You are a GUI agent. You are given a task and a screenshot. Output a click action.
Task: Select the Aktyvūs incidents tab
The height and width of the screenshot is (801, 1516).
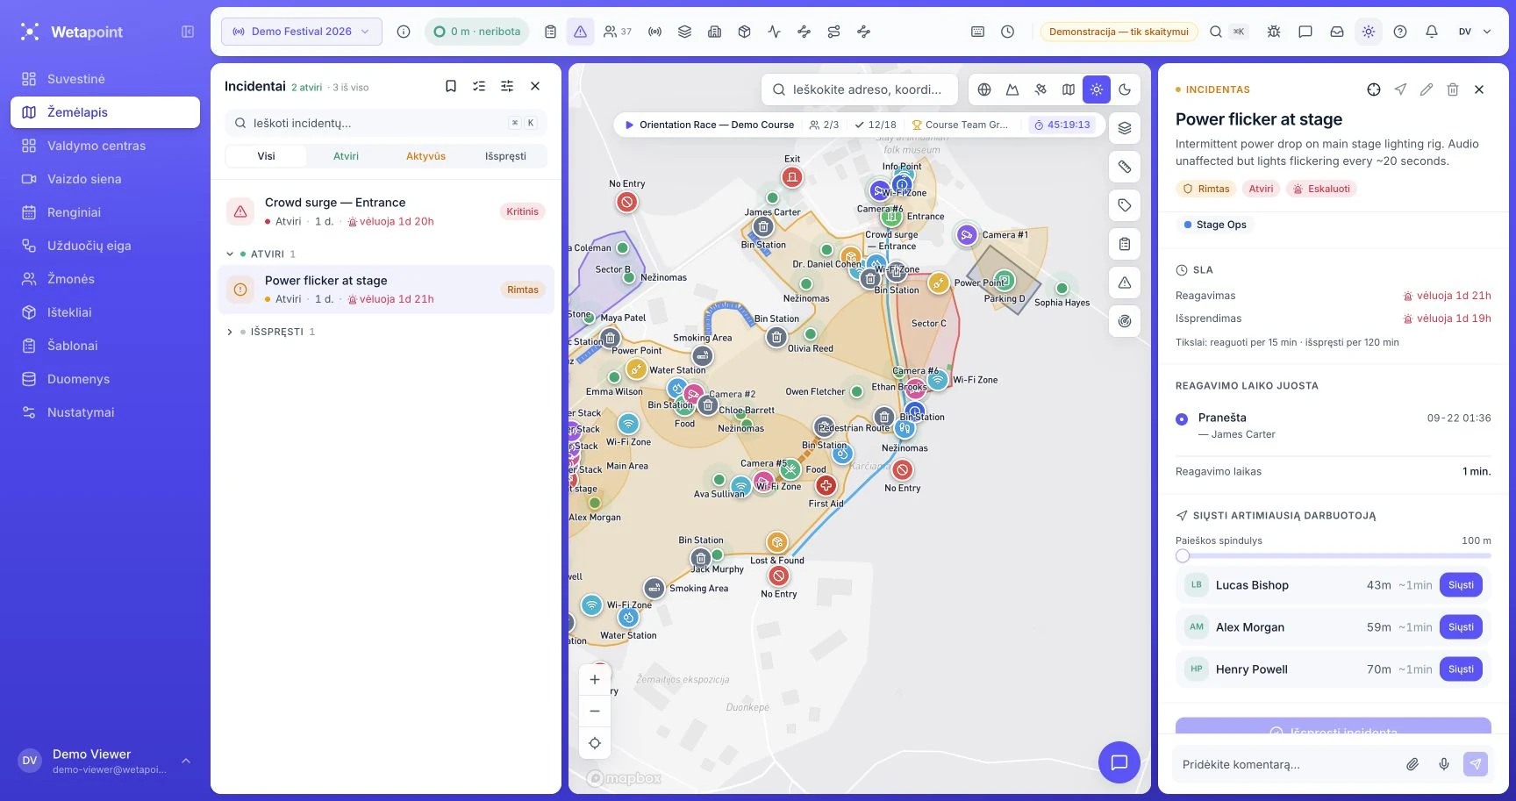click(x=425, y=156)
